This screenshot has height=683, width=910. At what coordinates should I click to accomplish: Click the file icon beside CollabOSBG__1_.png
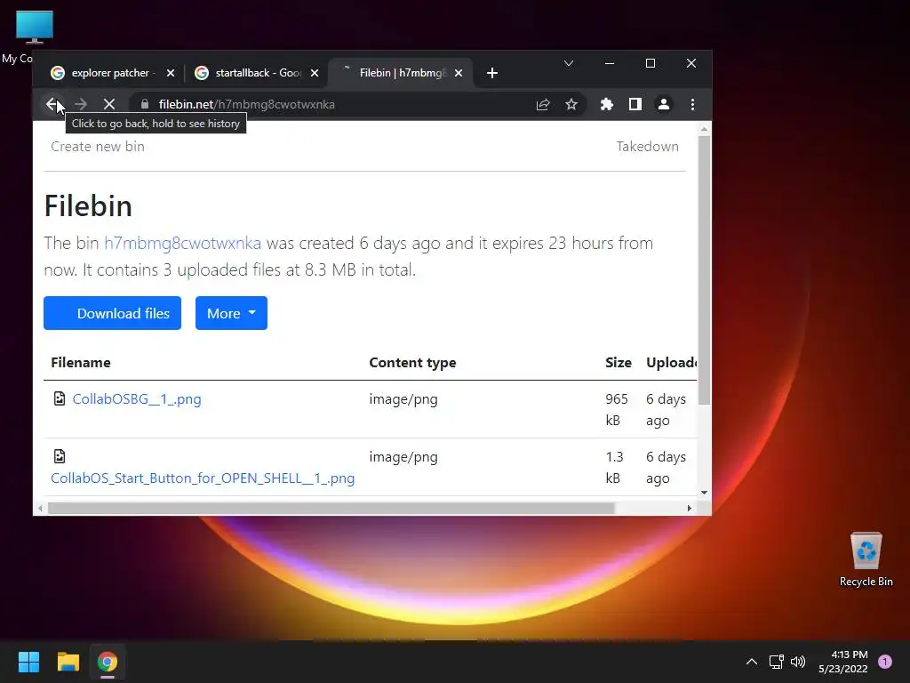[60, 398]
